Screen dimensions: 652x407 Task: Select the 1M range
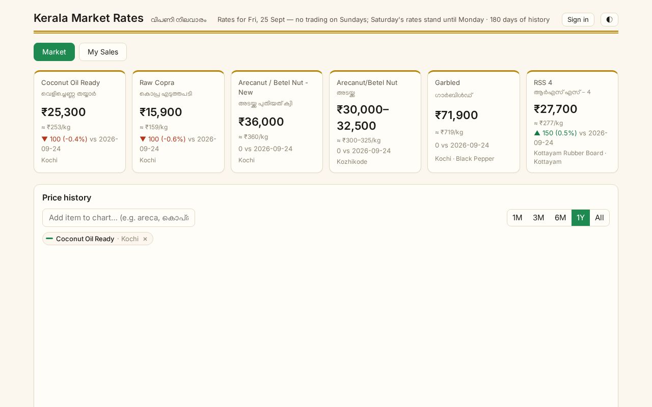click(517, 218)
